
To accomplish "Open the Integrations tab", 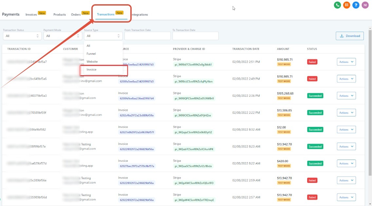I will (139, 14).
